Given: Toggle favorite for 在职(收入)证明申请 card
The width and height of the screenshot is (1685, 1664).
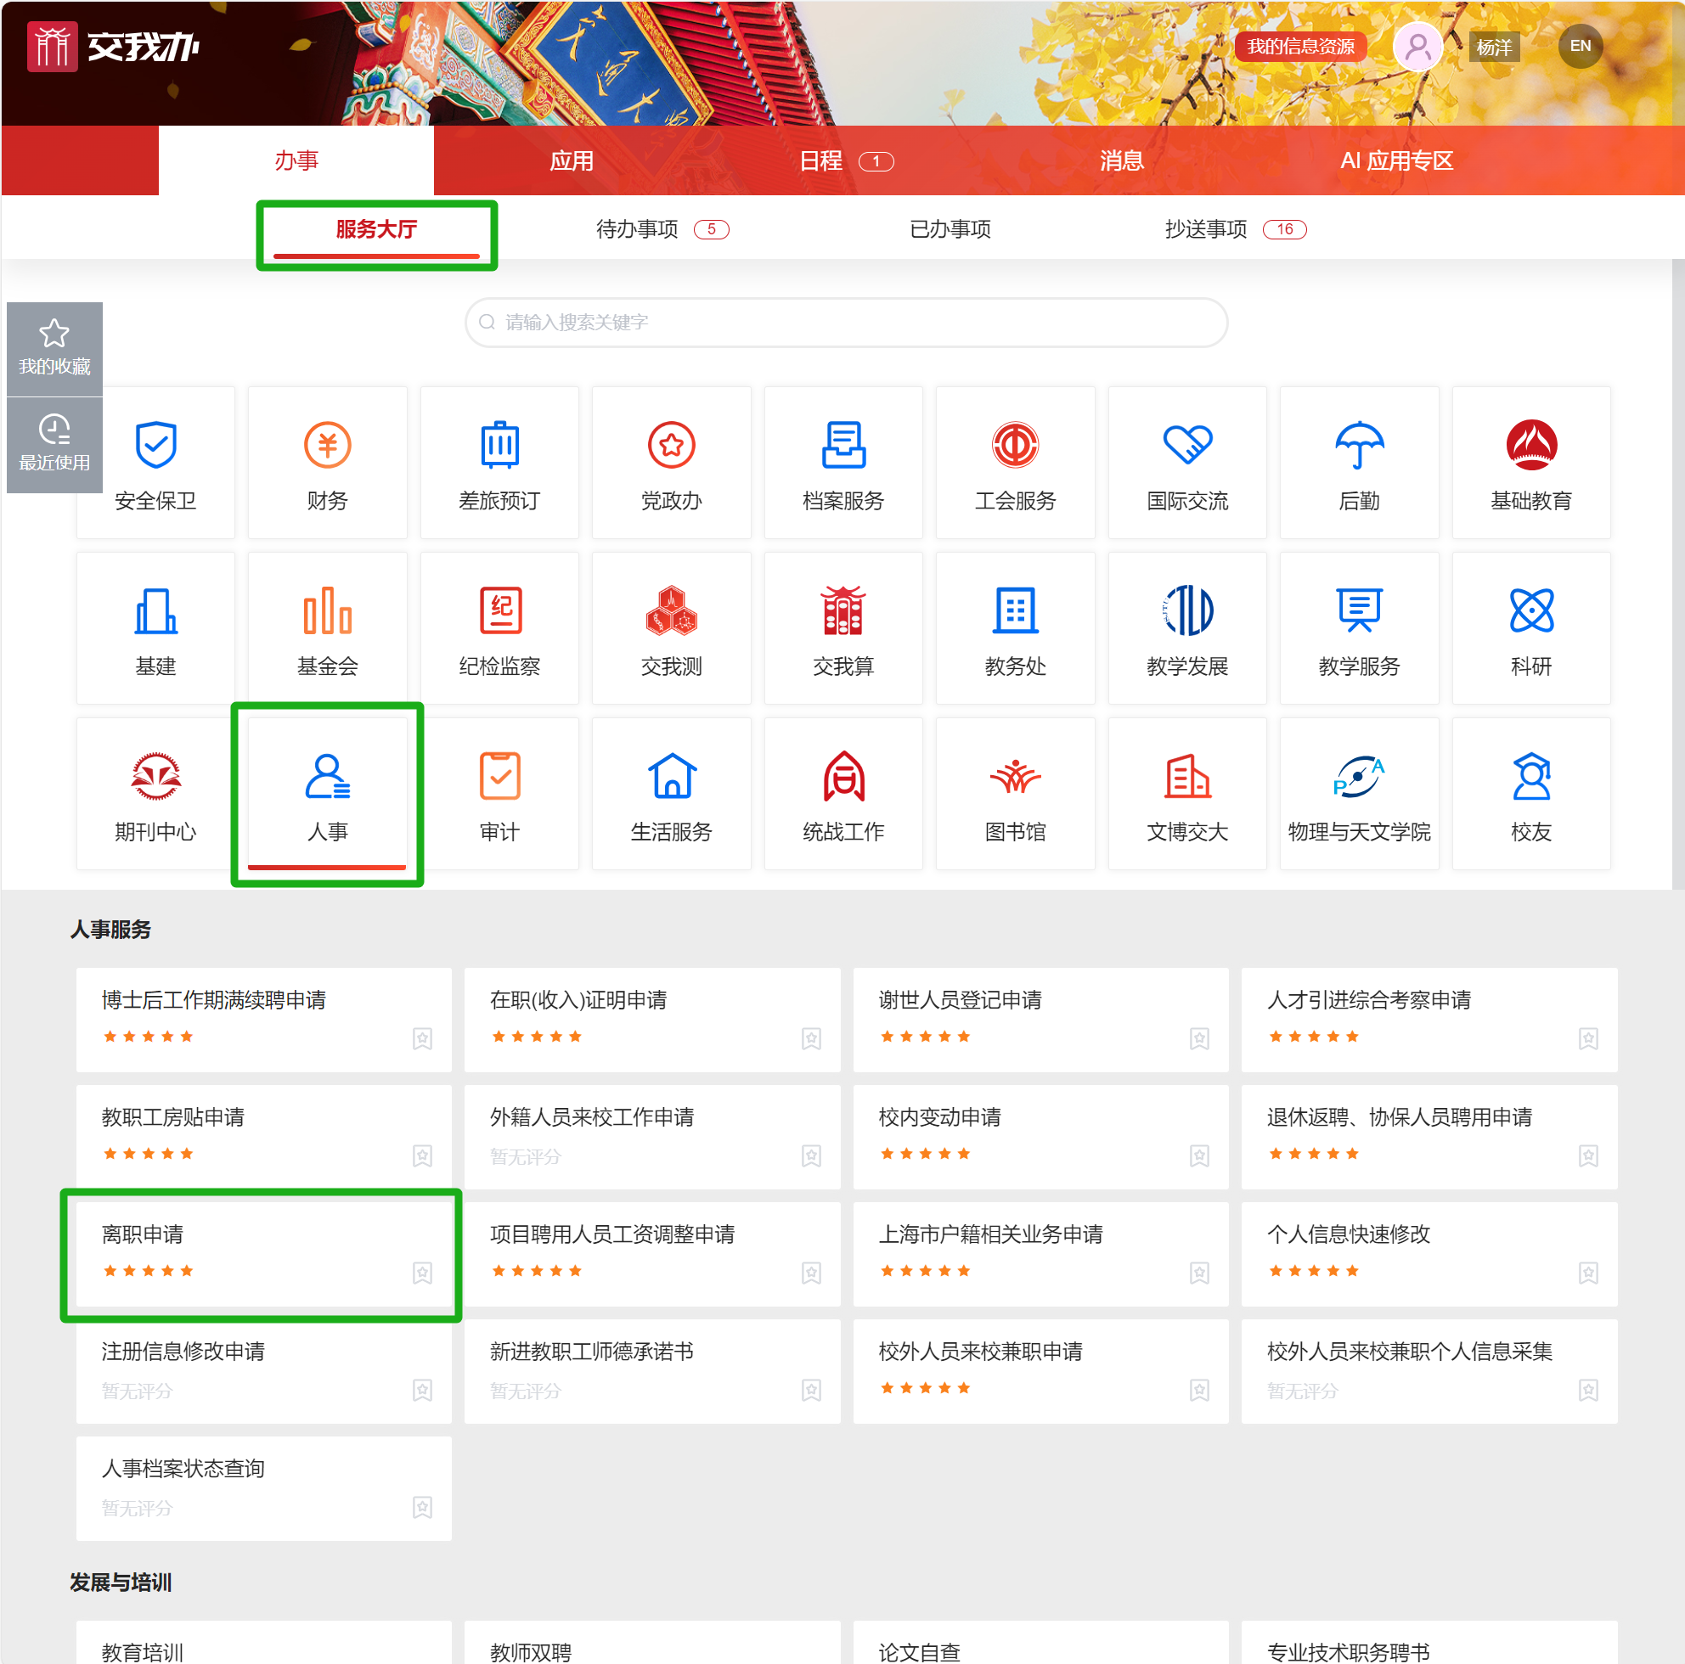Looking at the screenshot, I should 811,1038.
